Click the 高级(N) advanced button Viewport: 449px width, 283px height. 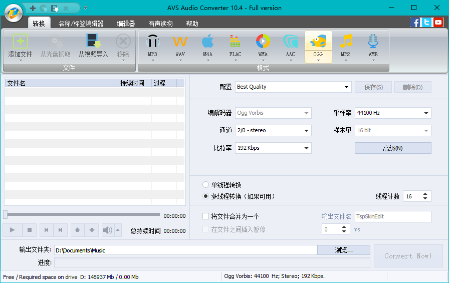tap(393, 148)
